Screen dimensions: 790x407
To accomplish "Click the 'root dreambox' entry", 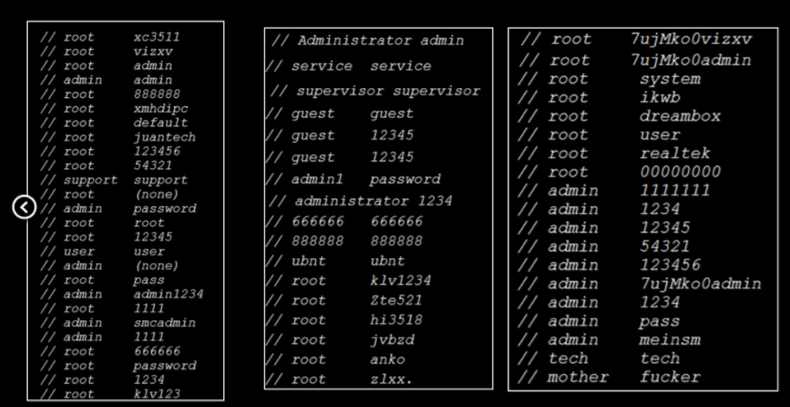I will pyautogui.click(x=620, y=116).
